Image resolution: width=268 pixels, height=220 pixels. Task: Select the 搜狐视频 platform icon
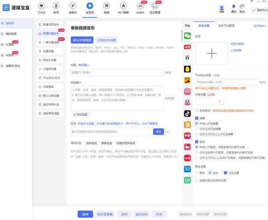pyautogui.click(x=187, y=103)
